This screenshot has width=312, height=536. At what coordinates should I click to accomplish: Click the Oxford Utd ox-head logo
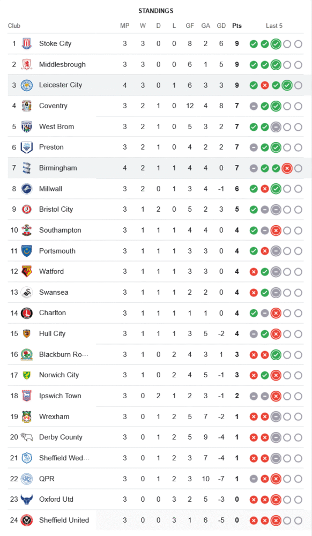(x=27, y=500)
